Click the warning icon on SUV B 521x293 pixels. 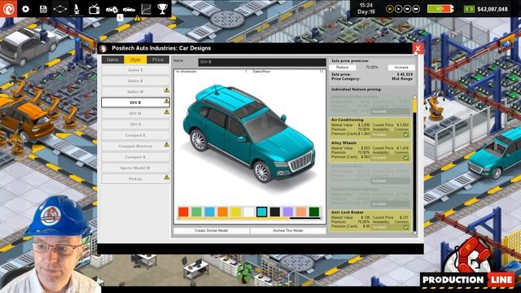click(x=166, y=101)
